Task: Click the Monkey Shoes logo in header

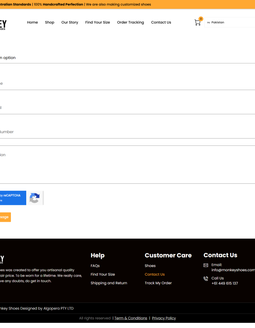Action: click(x=3, y=24)
